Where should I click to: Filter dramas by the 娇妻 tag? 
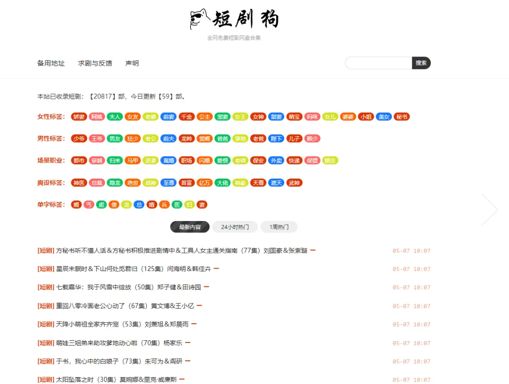tap(79, 116)
